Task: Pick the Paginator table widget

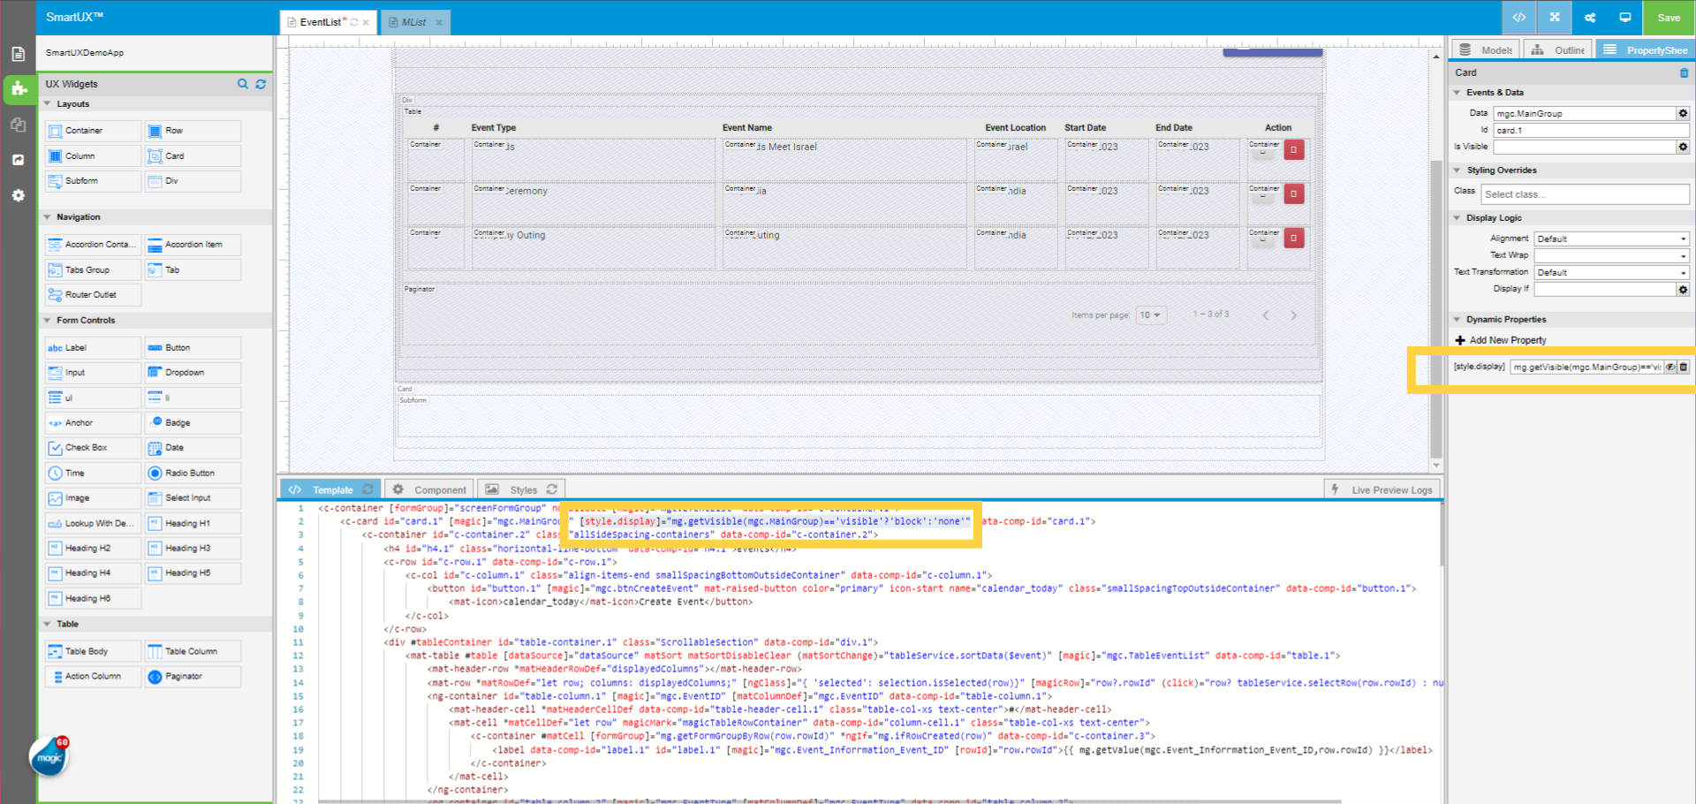Action: (193, 677)
